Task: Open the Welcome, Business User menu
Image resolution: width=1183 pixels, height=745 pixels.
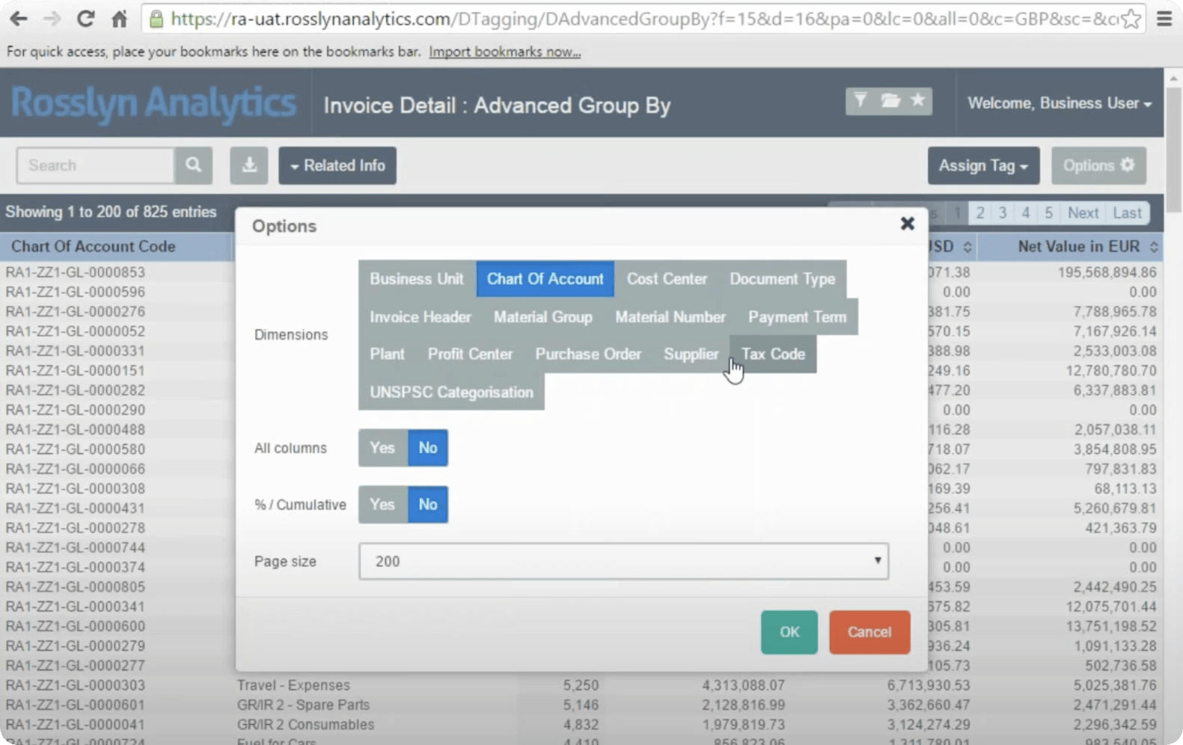Action: pos(1059,103)
